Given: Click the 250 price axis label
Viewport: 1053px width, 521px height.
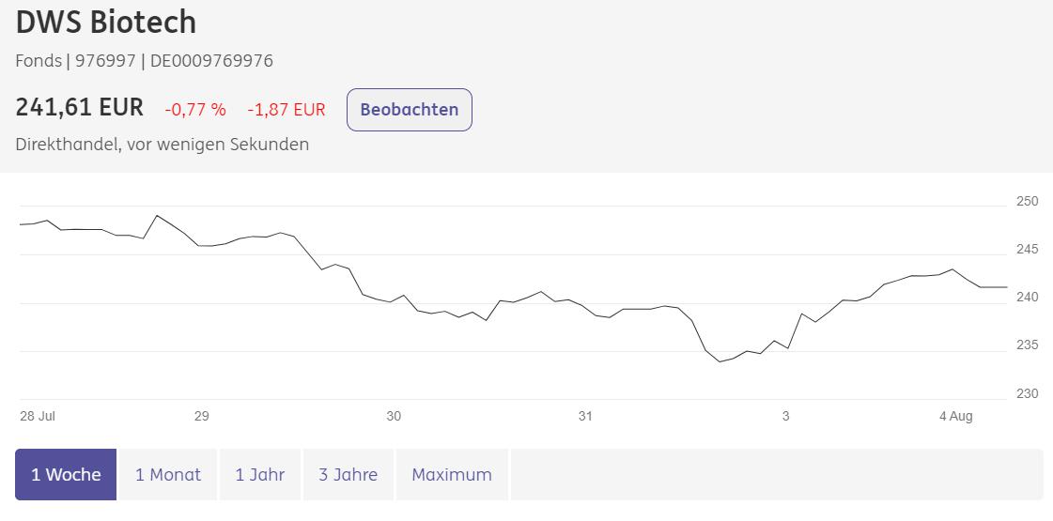Looking at the screenshot, I should pos(1027,201).
